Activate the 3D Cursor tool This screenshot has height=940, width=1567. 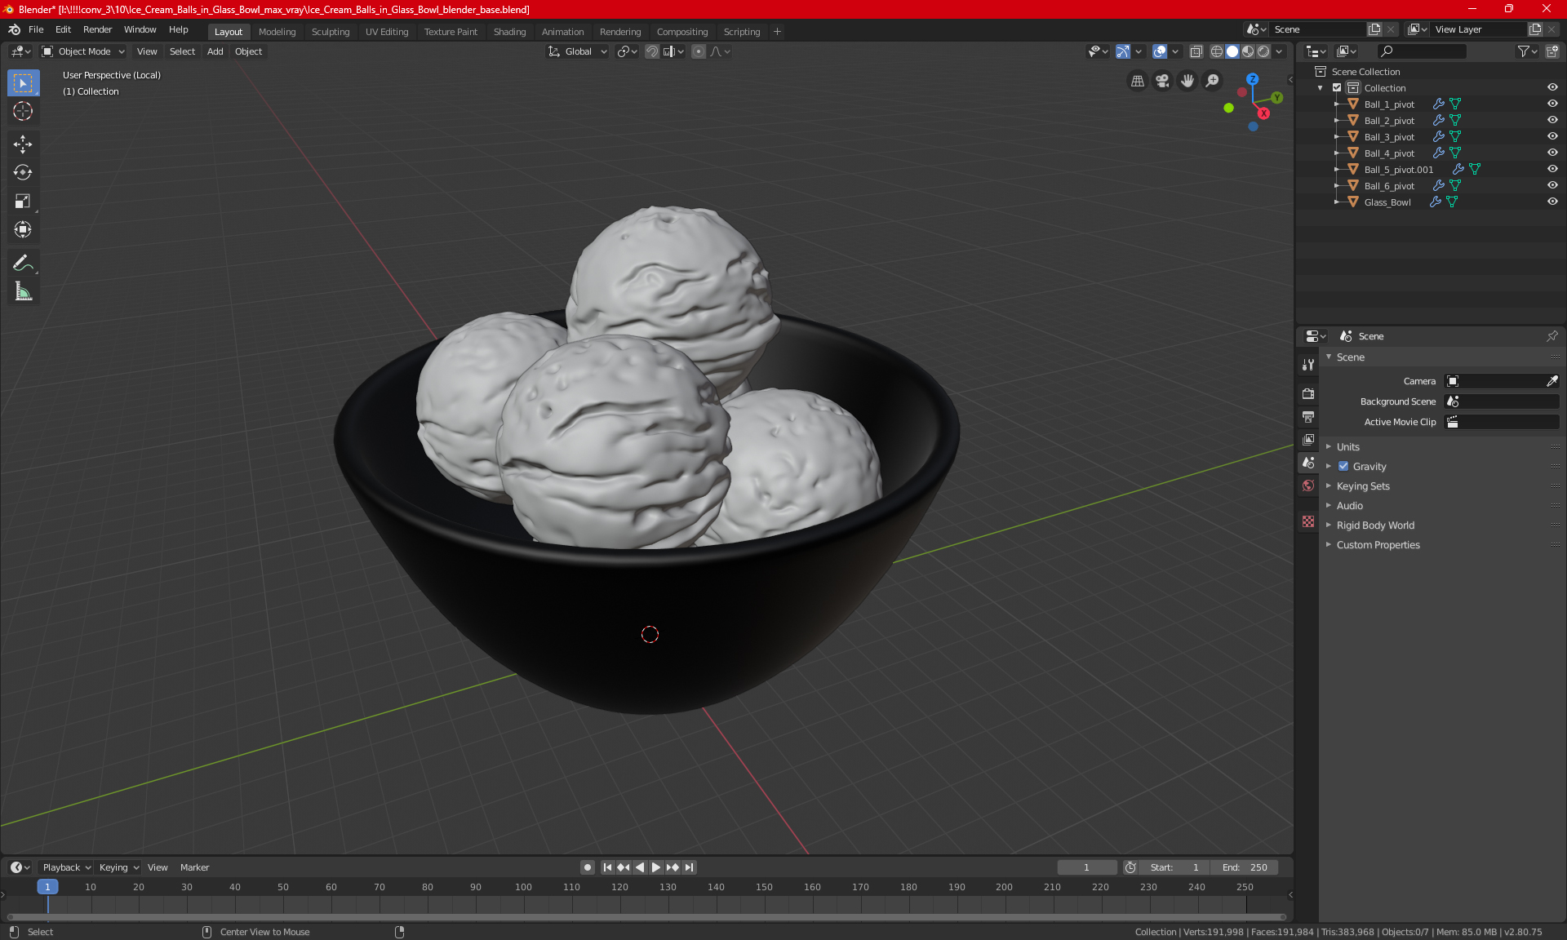point(23,111)
